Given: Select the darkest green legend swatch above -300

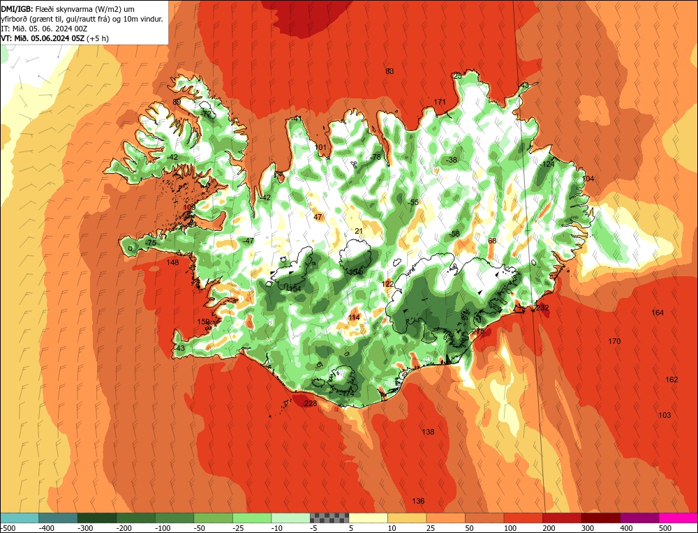Looking at the screenshot, I should (97, 518).
